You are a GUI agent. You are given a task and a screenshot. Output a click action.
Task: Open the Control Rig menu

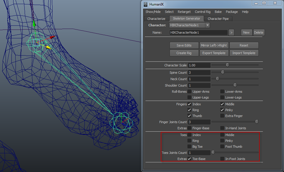coord(202,12)
